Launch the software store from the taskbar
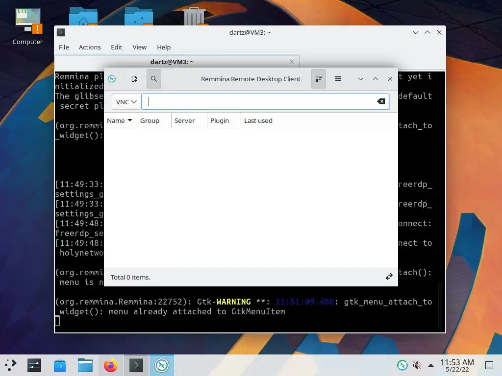 tap(60, 365)
